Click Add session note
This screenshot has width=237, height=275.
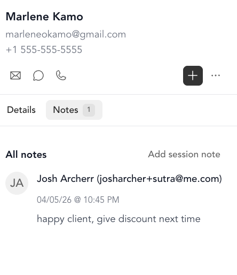point(184,154)
